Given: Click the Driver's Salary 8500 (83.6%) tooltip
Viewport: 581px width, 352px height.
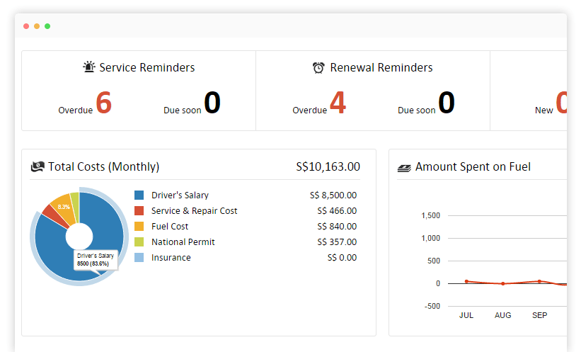Looking at the screenshot, I should pyautogui.click(x=96, y=260).
